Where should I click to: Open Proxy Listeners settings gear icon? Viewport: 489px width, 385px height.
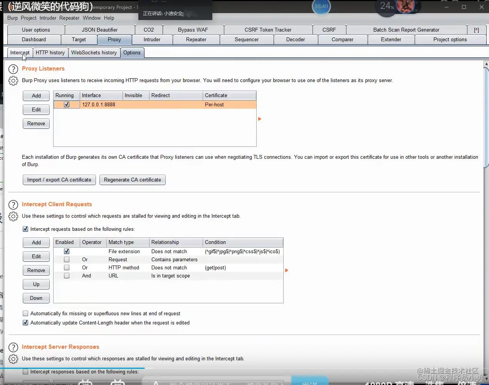[13, 81]
